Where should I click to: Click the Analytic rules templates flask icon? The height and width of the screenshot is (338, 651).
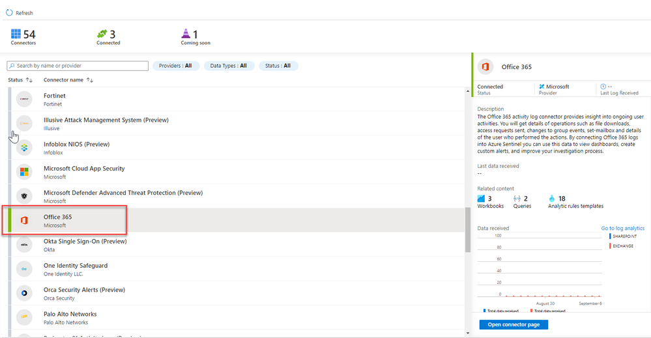point(552,198)
